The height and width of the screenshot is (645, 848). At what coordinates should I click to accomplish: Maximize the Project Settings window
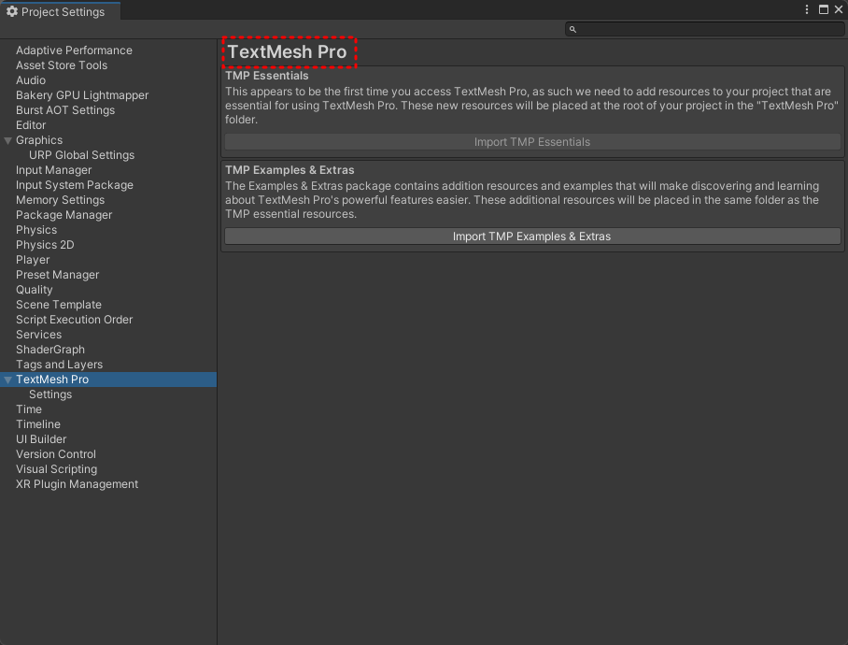(x=823, y=9)
